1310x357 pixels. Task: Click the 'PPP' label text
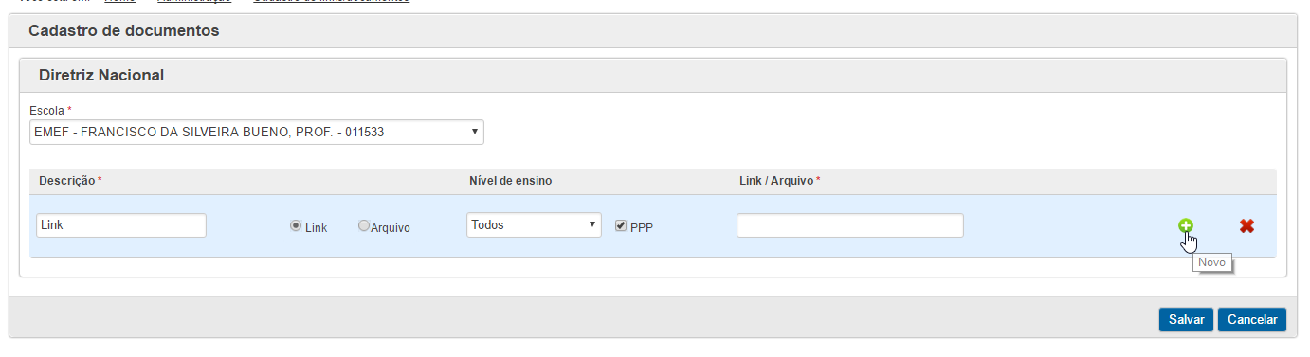(642, 227)
